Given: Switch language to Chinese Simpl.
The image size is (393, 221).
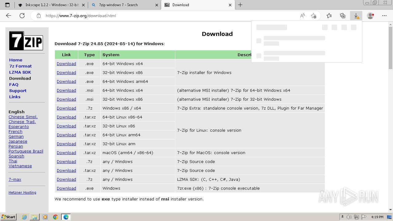Looking at the screenshot, I should (23, 117).
